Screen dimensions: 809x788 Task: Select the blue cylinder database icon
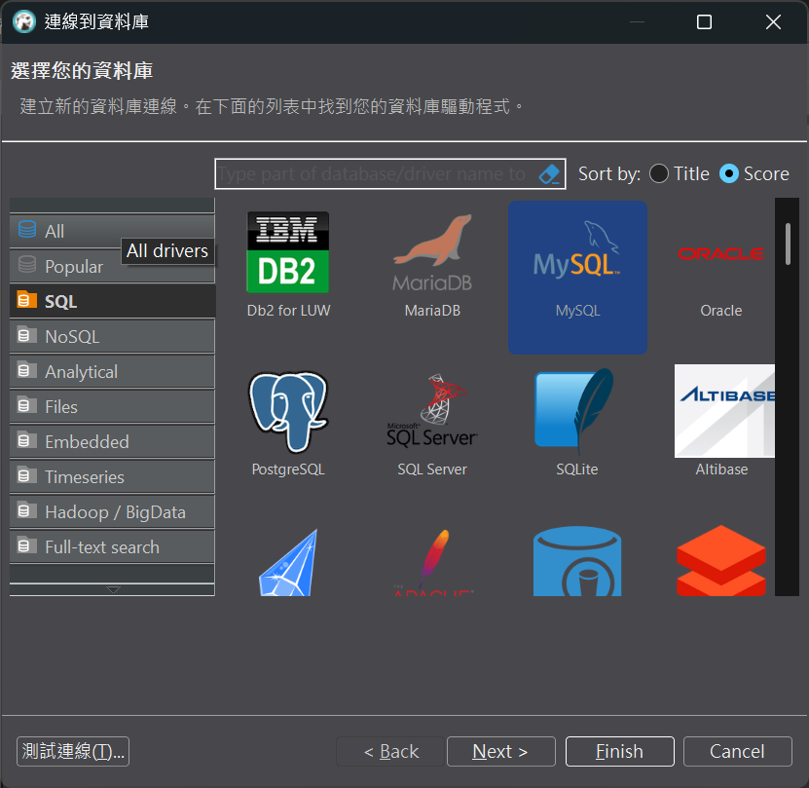[x=577, y=561]
